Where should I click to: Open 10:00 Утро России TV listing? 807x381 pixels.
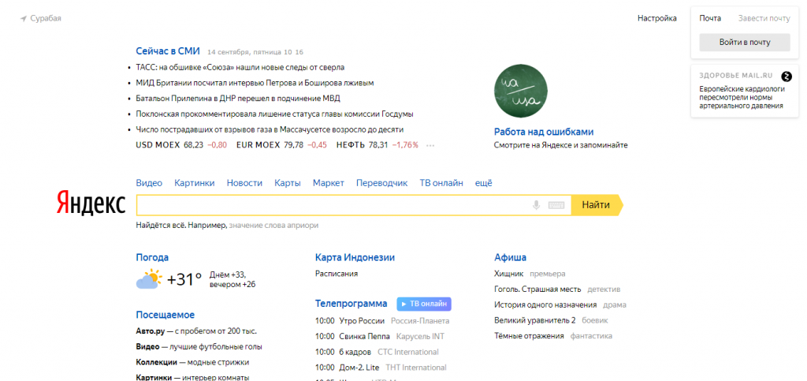(382, 321)
